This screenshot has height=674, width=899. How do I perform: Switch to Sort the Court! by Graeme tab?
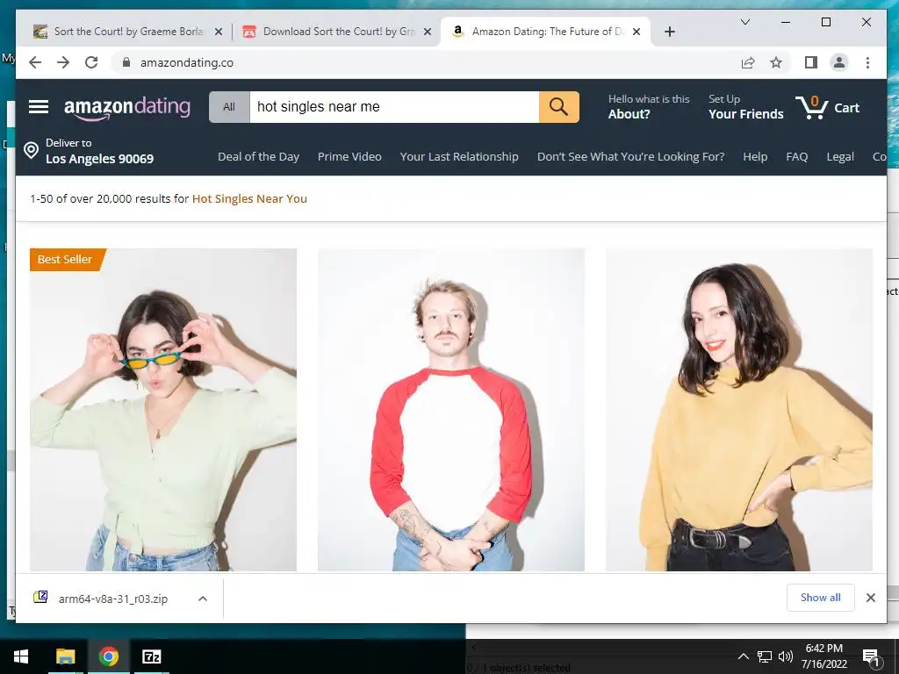(127, 32)
